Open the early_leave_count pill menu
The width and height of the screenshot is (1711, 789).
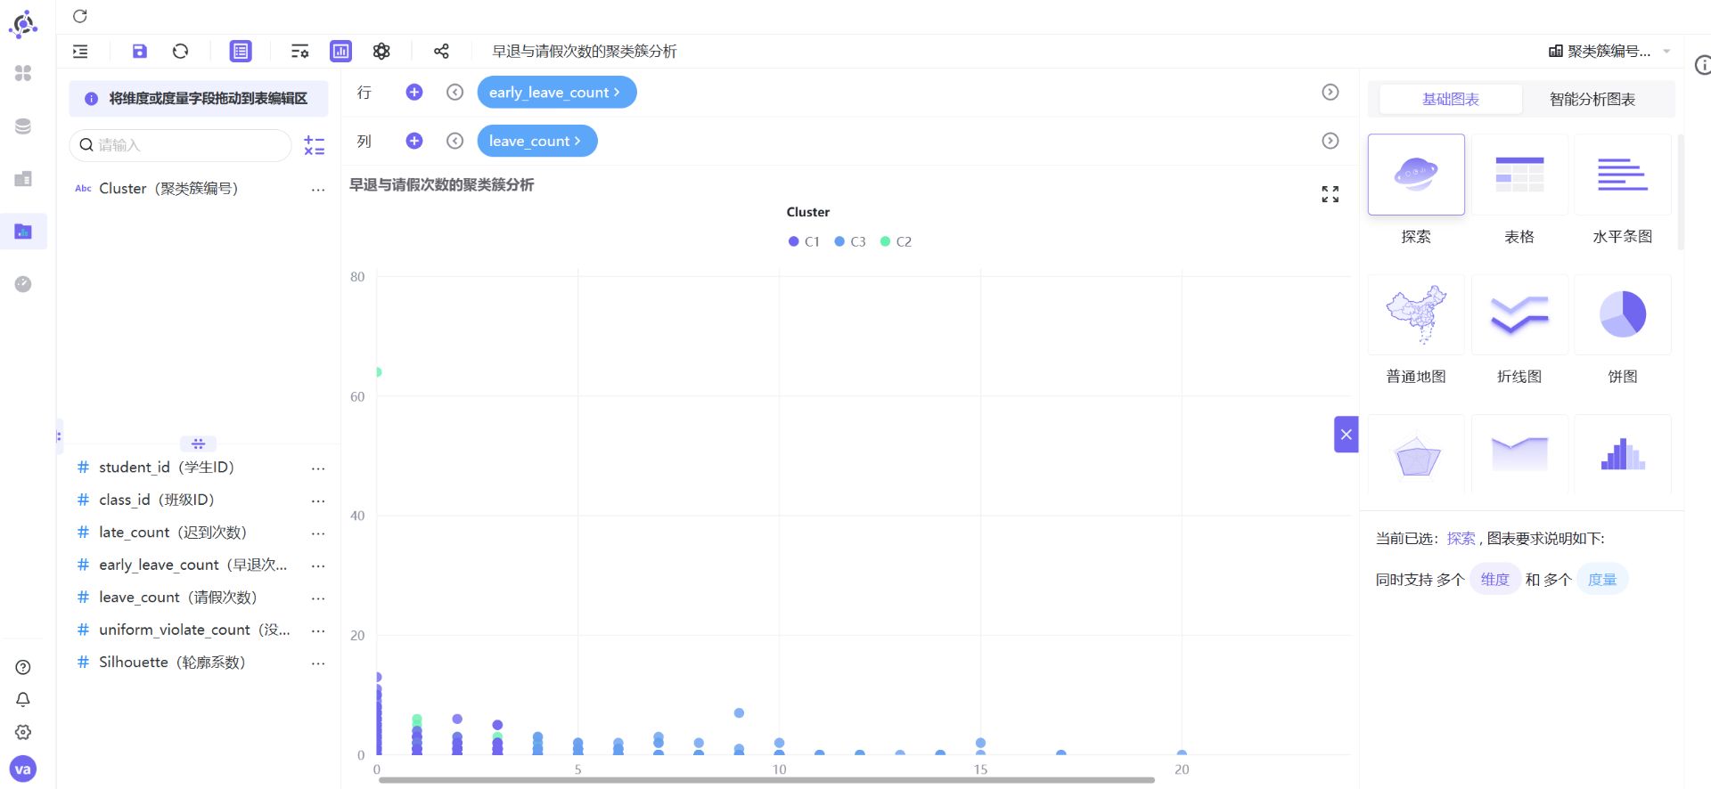click(557, 93)
